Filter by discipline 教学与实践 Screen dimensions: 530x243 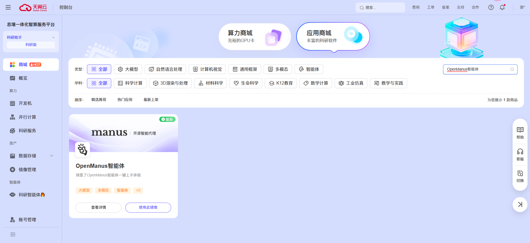388,83
